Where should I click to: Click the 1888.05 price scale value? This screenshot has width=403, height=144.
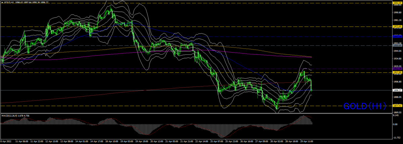[x=397, y=97]
